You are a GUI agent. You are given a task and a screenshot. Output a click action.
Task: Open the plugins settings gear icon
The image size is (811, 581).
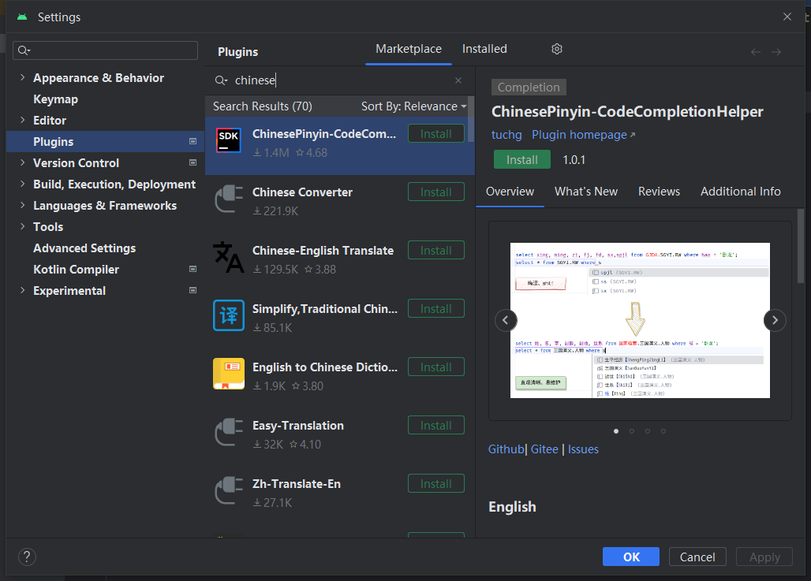tap(556, 49)
